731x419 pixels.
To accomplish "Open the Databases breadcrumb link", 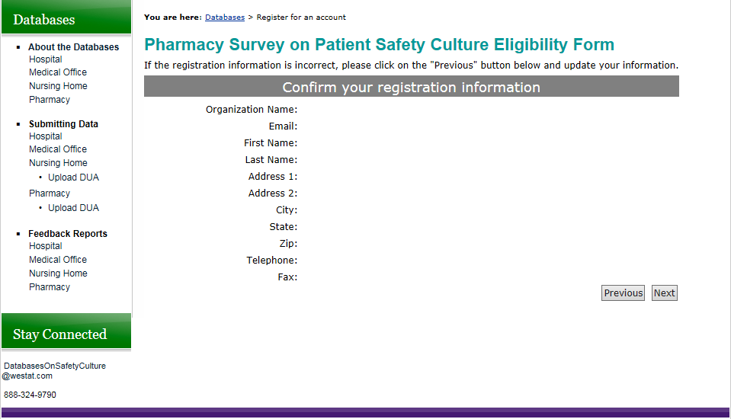I will pos(225,17).
